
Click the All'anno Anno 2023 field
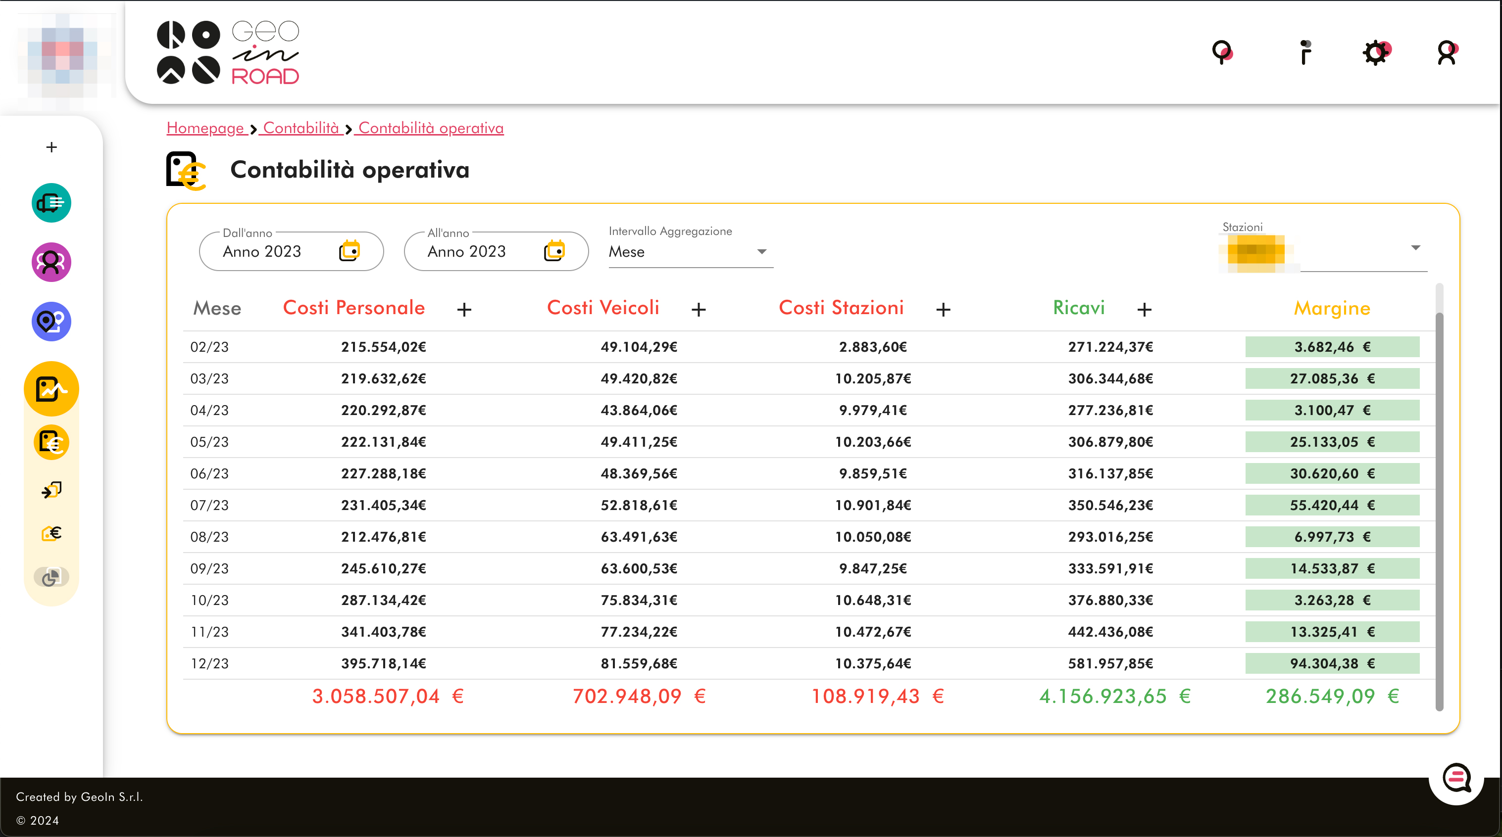coord(496,251)
